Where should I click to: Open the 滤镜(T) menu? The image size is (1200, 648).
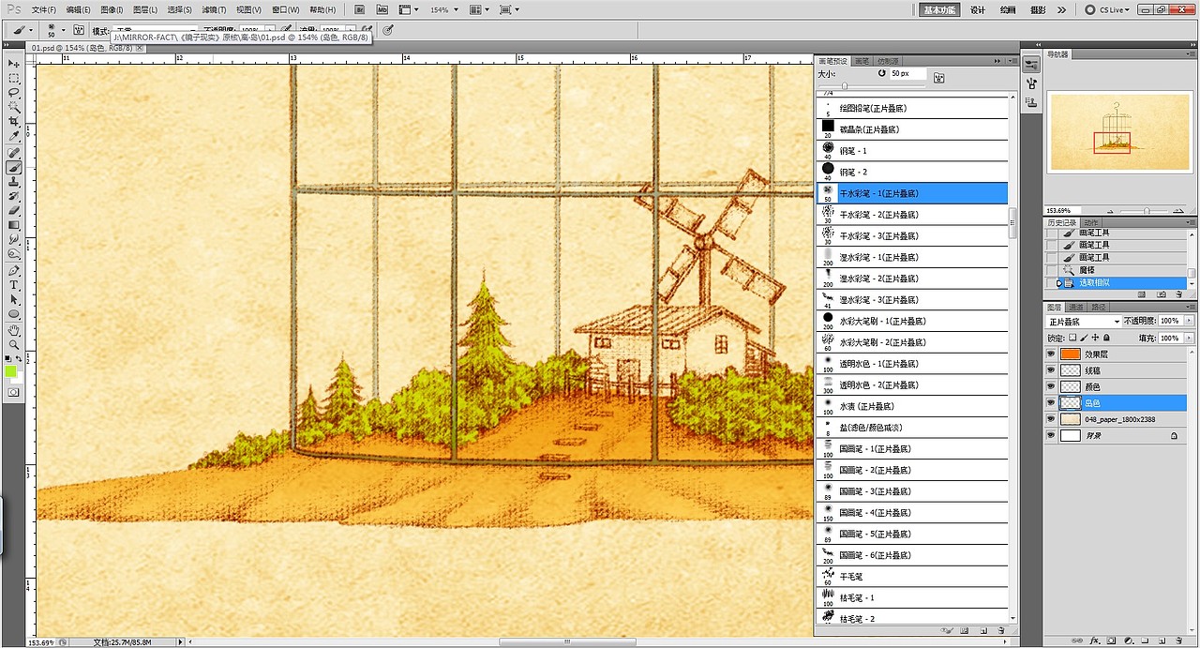[214, 9]
